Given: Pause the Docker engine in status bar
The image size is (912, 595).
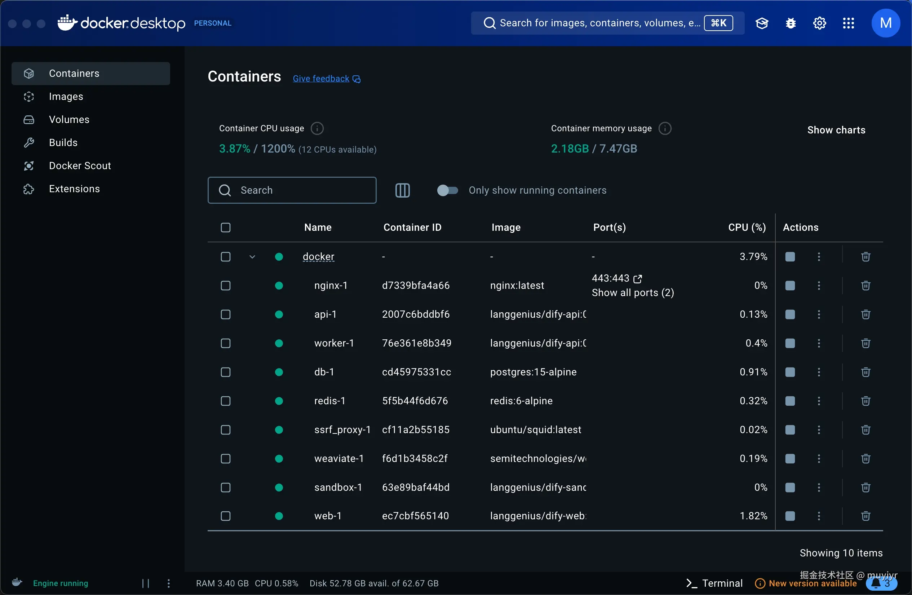Looking at the screenshot, I should [146, 583].
